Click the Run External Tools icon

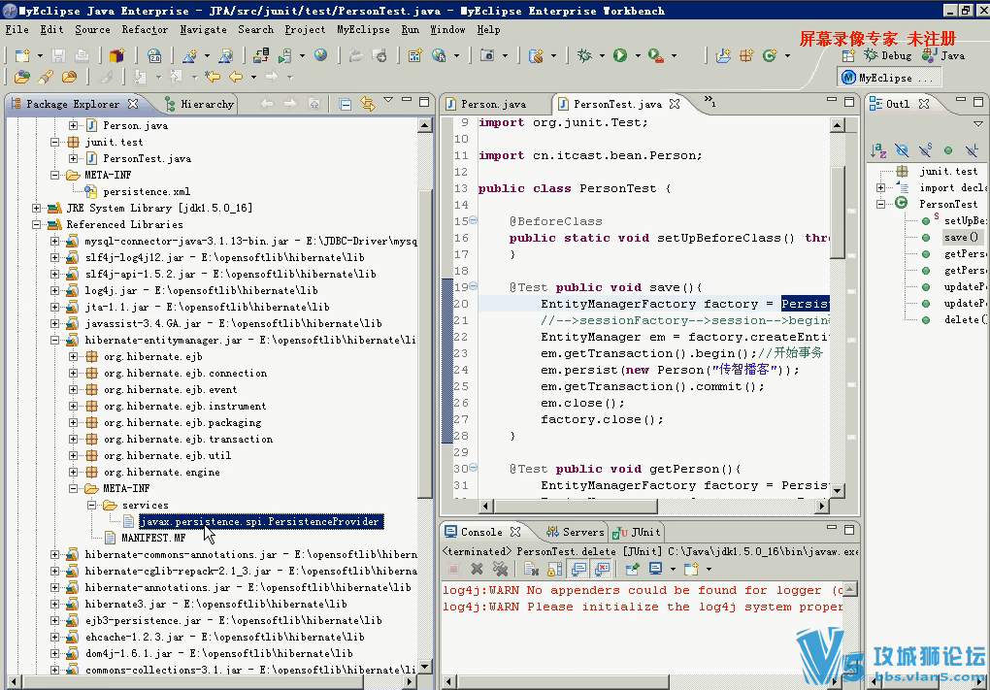tap(656, 55)
